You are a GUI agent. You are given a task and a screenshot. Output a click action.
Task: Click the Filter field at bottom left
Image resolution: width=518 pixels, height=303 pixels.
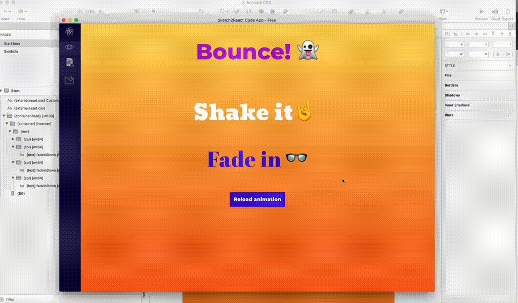click(10, 299)
